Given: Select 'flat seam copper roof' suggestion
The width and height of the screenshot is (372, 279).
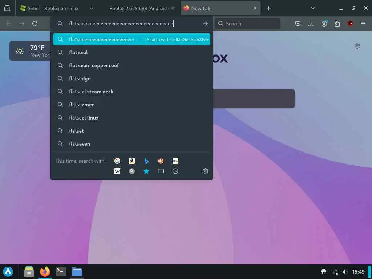Looking at the screenshot, I should pyautogui.click(x=132, y=65).
